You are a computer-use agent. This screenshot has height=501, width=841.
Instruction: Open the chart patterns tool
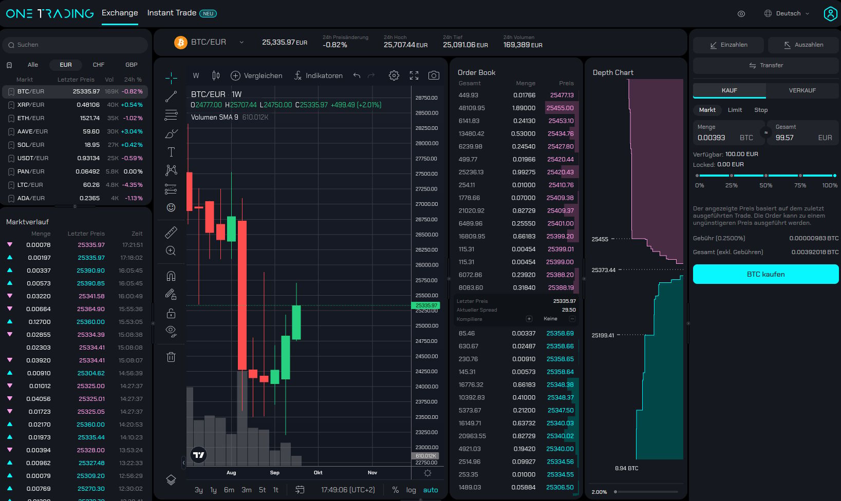tap(171, 170)
